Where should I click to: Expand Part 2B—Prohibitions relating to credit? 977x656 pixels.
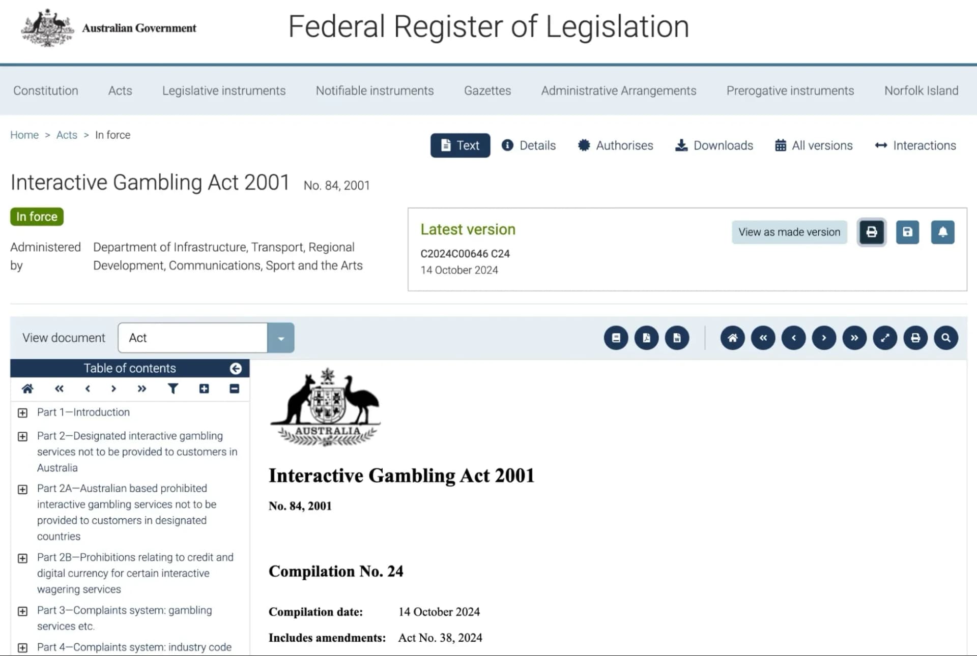coord(22,558)
